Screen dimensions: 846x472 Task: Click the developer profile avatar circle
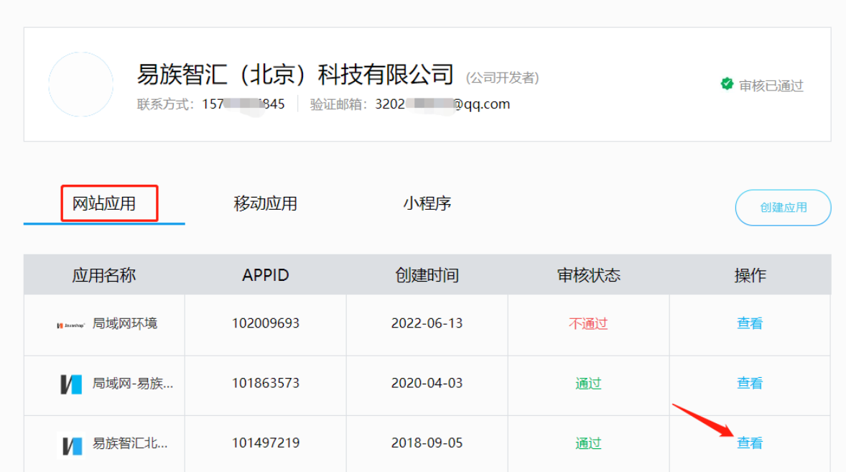(80, 85)
